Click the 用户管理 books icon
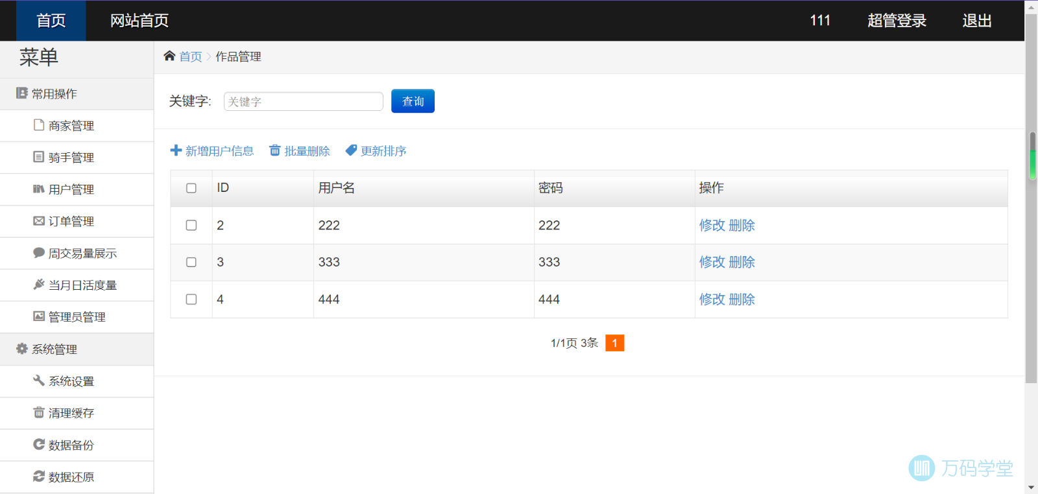 39,189
